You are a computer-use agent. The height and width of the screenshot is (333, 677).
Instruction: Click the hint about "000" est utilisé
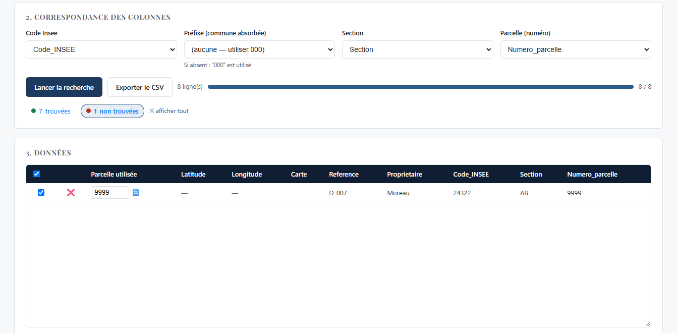click(x=217, y=65)
